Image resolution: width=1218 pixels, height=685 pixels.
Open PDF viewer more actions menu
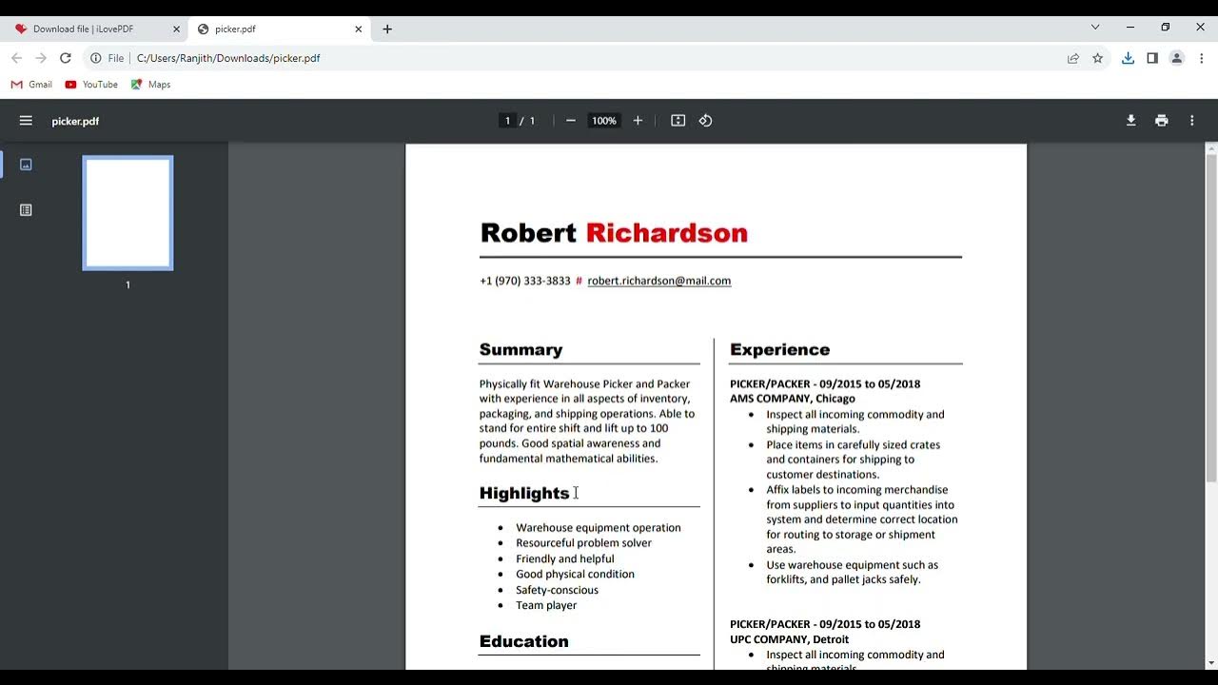(1191, 121)
